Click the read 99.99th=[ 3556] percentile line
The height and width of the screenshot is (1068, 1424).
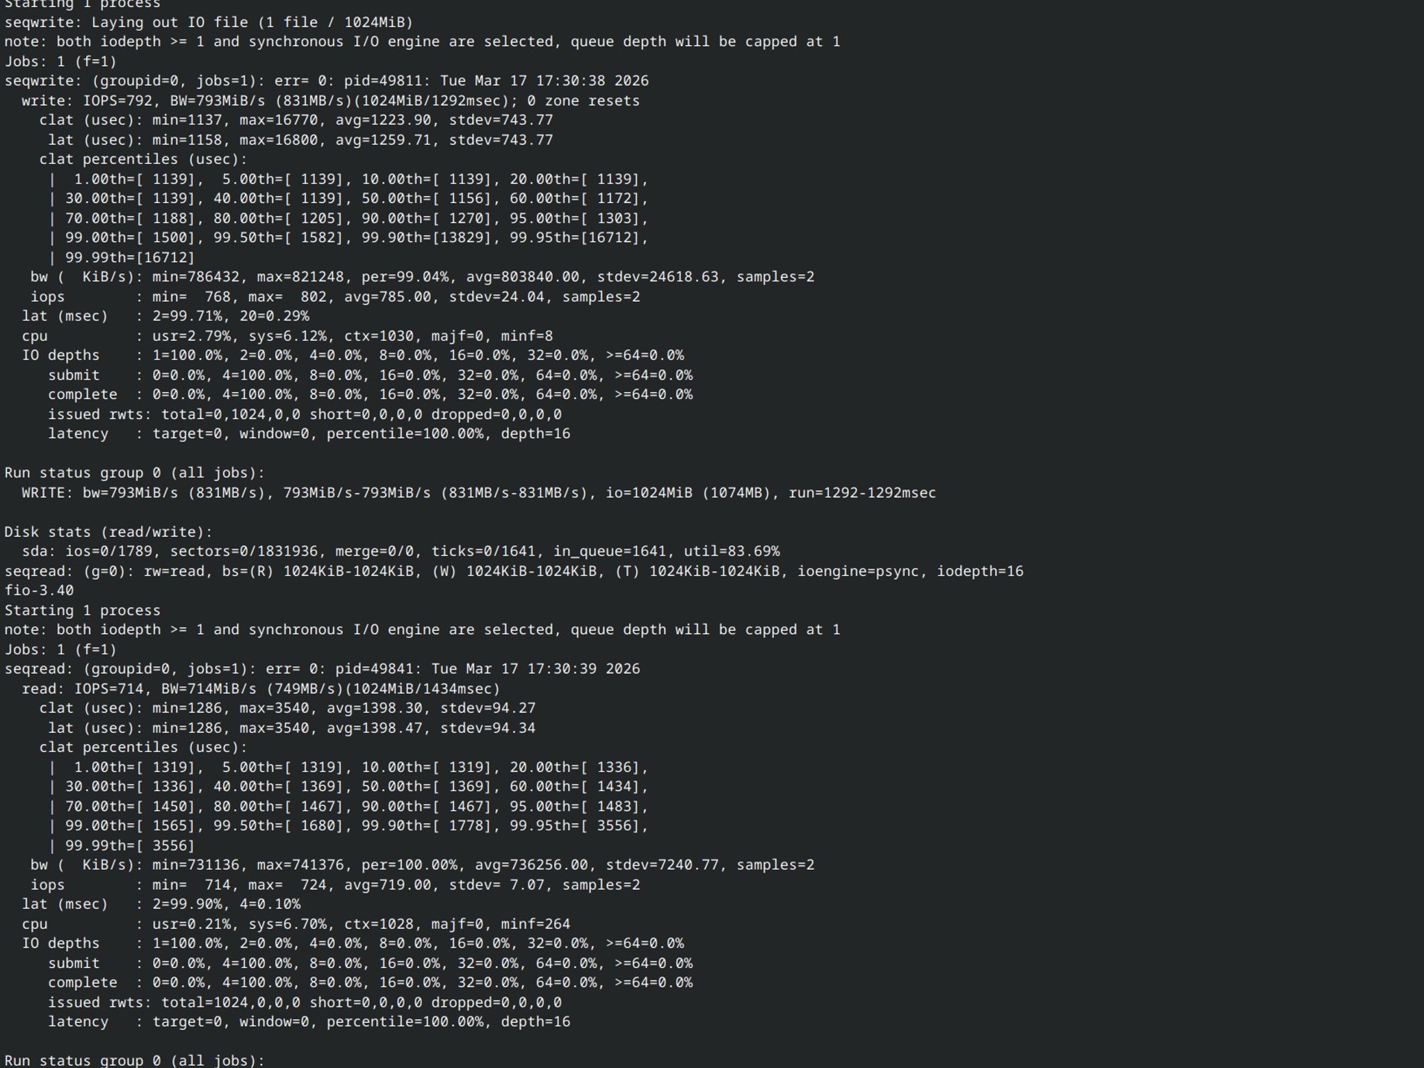point(122,845)
